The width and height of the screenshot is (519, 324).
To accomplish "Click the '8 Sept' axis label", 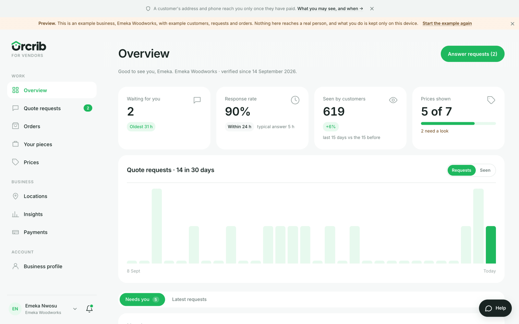I will [133, 271].
